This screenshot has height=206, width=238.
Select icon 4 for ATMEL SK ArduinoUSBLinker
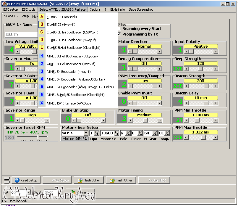click(x=42, y=79)
